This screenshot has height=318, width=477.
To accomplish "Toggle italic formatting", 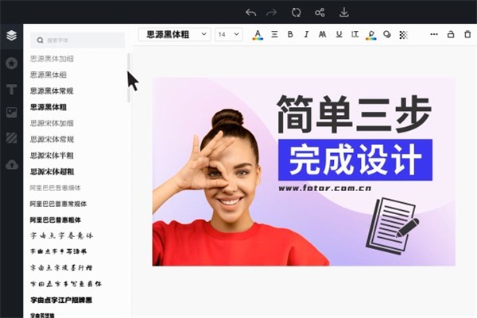I will (x=306, y=34).
